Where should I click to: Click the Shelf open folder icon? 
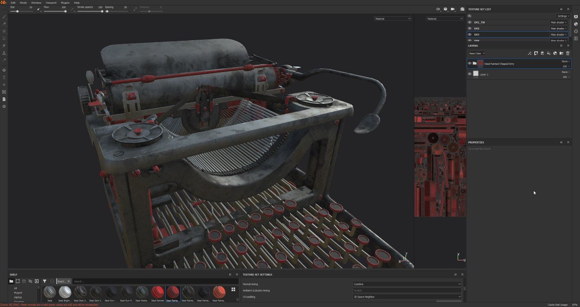(11, 281)
